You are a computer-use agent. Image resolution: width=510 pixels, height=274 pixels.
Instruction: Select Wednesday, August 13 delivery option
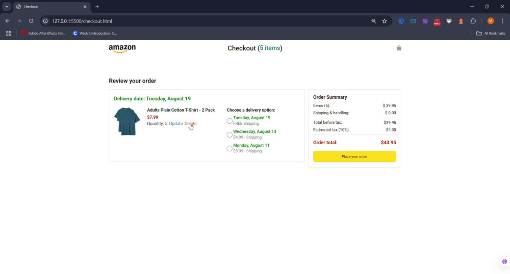click(x=229, y=134)
